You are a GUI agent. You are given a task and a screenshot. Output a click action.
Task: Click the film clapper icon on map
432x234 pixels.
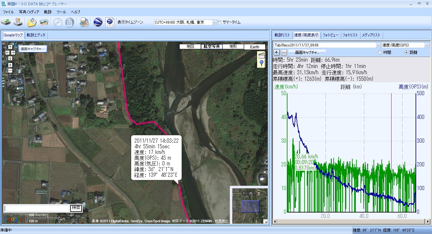point(262,55)
